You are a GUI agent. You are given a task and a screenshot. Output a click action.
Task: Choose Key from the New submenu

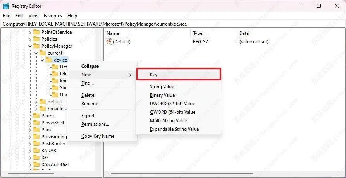153,75
